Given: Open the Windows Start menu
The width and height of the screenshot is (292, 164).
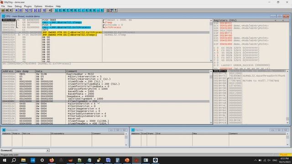Looking at the screenshot, I should coord(4,160).
